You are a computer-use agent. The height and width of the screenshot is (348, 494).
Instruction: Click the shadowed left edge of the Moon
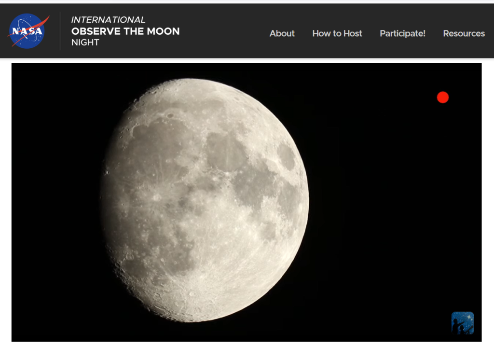(x=106, y=203)
